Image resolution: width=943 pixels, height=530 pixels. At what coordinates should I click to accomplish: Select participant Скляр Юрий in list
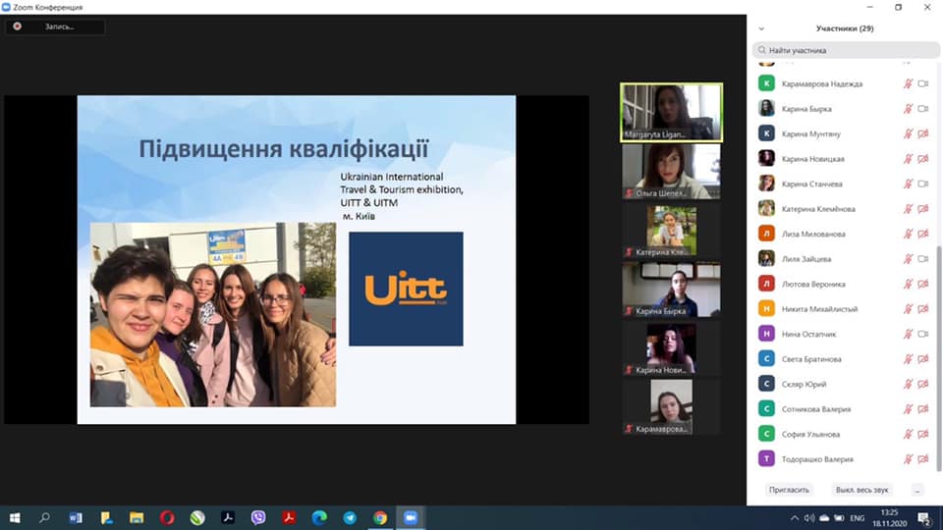coord(804,384)
